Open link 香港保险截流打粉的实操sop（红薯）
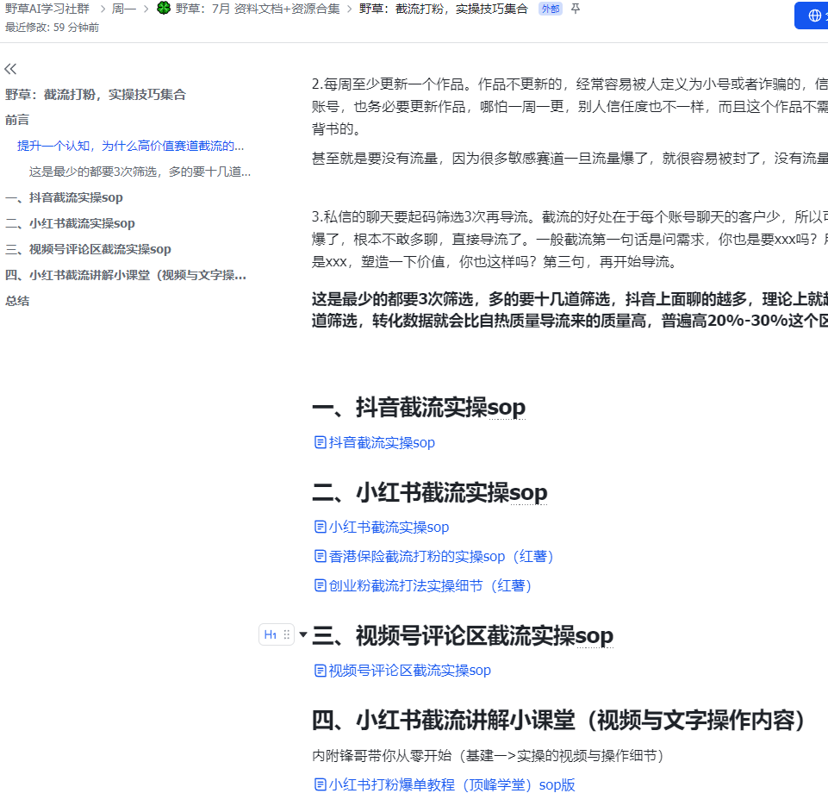This screenshot has width=828, height=812. pos(441,556)
